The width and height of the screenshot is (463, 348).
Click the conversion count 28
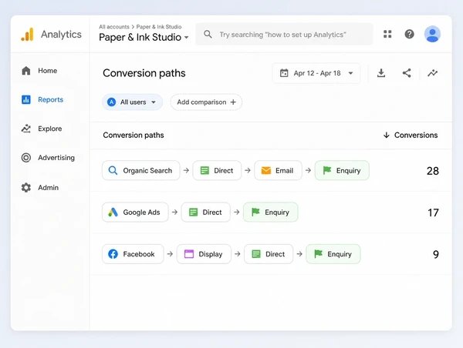click(x=433, y=171)
